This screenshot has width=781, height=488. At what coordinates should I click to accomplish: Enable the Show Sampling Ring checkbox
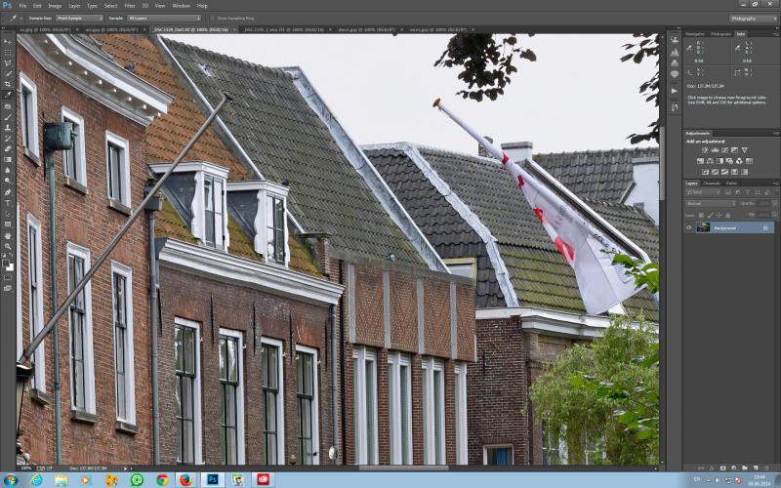click(213, 18)
